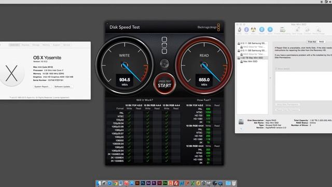This screenshot has width=332, height=187.
Task: Click Enable Journaling in Disk Utility toolbar
Action: (282, 31)
